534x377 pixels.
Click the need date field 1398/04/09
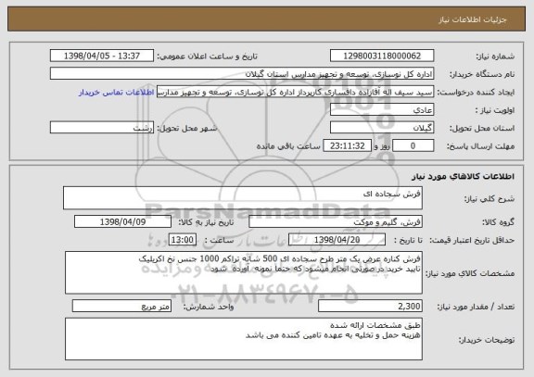[x=122, y=221]
